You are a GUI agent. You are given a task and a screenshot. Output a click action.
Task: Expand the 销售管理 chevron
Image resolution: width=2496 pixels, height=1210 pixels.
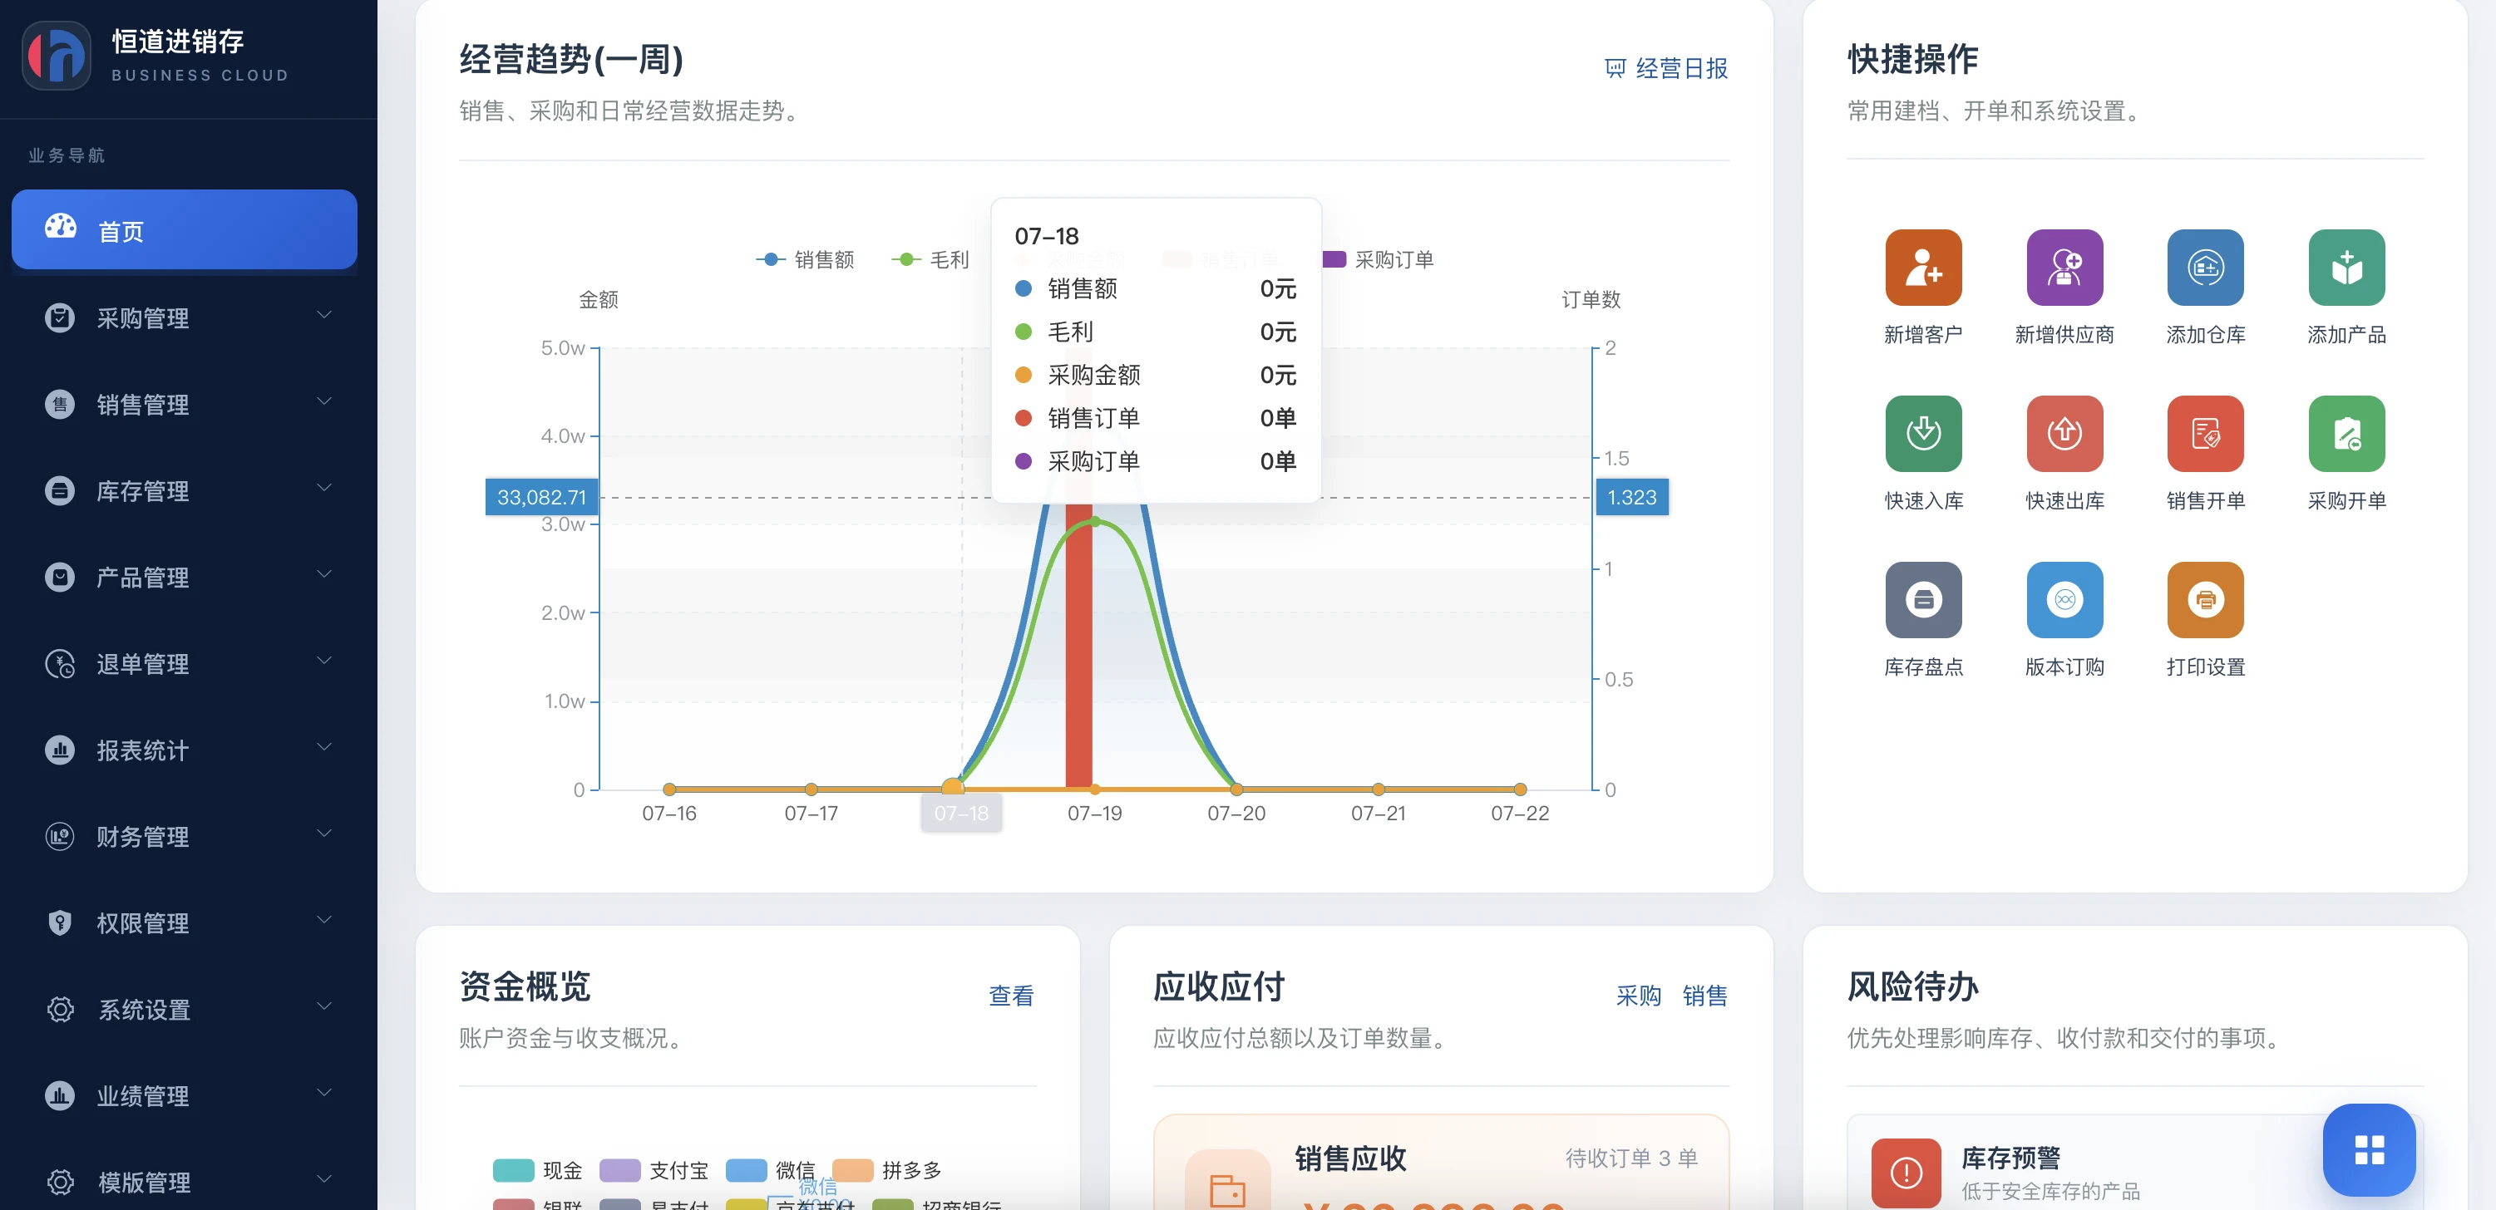[323, 401]
